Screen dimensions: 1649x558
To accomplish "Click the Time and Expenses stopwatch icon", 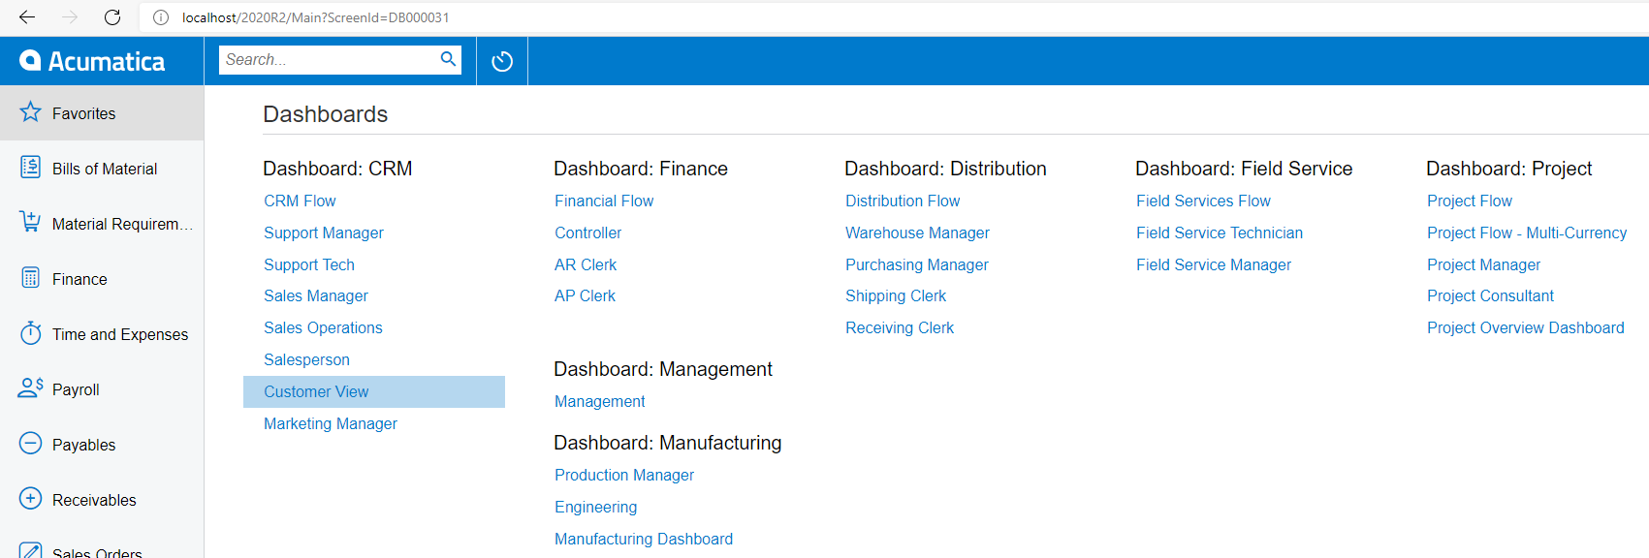I will click(x=30, y=333).
